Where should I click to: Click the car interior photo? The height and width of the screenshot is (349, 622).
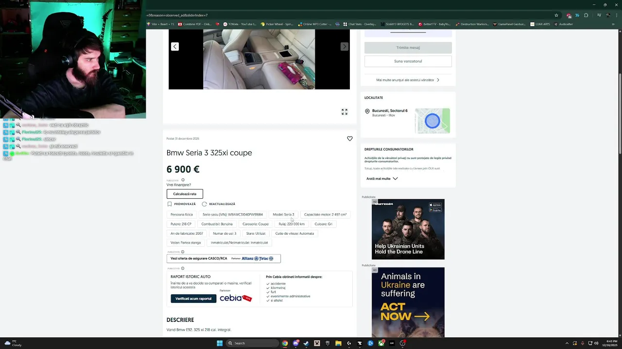[259, 59]
